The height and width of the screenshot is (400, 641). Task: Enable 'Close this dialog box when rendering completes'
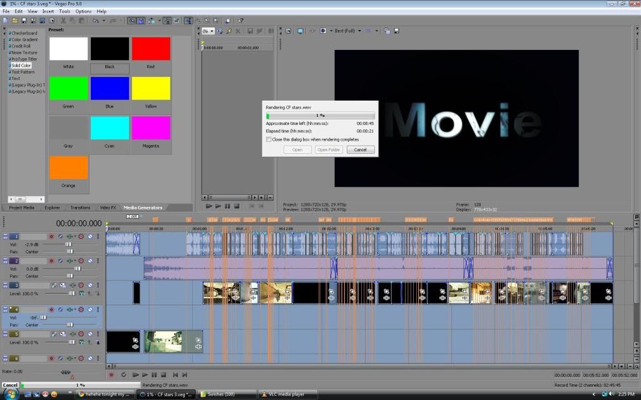[x=269, y=139]
